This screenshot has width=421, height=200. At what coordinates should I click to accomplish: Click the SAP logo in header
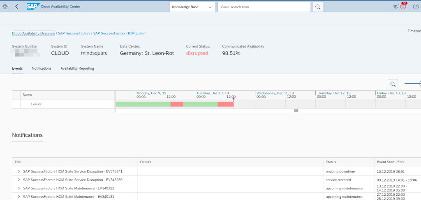click(x=33, y=7)
